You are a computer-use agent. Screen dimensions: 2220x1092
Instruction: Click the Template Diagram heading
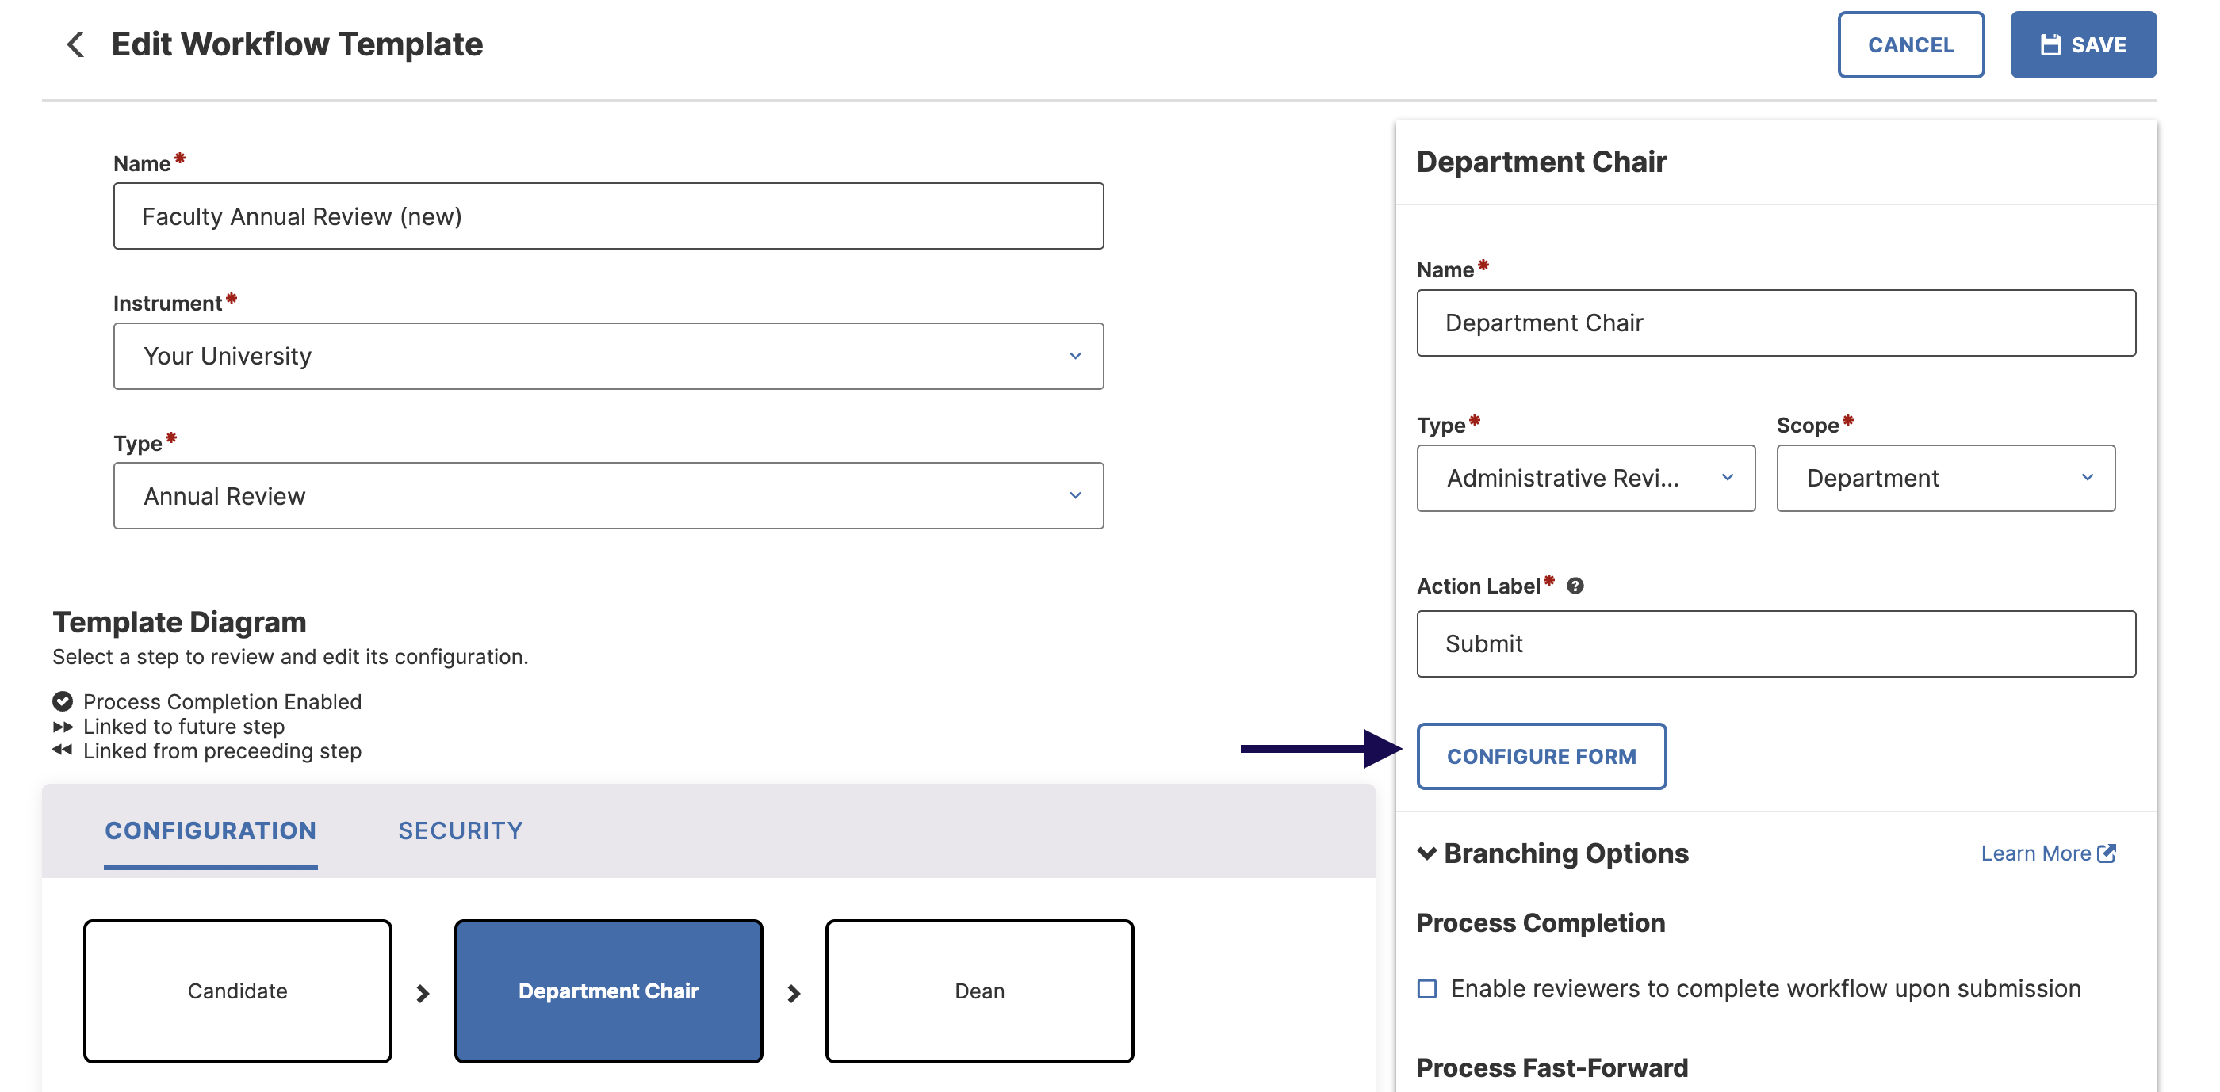[179, 622]
